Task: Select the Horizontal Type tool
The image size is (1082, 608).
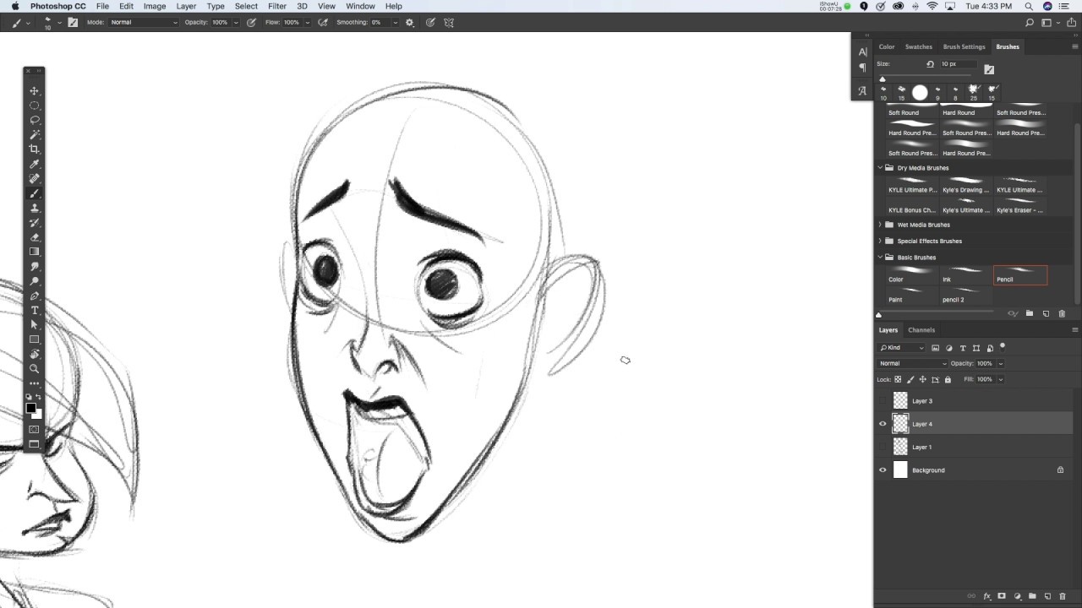Action: (x=35, y=311)
